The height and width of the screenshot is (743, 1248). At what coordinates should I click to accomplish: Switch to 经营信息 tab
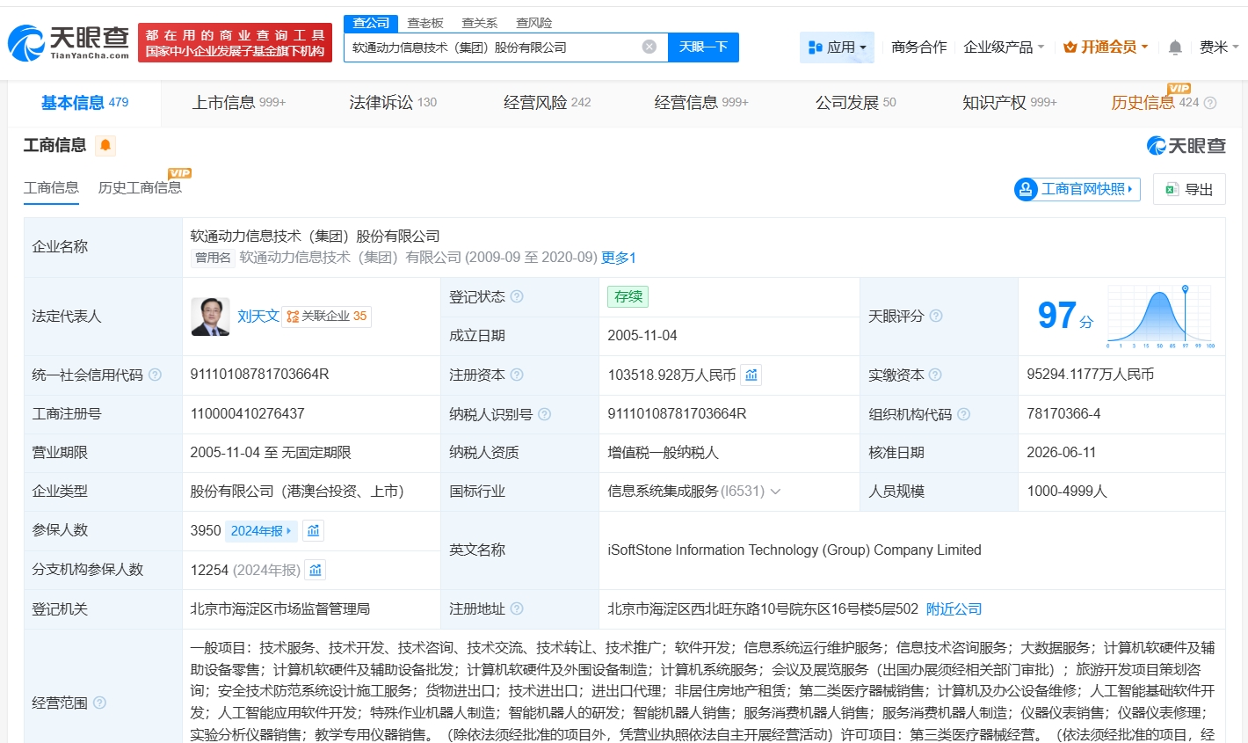701,103
